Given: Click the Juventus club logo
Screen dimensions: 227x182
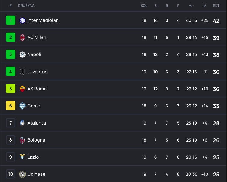Looking at the screenshot, I should click(22, 72).
